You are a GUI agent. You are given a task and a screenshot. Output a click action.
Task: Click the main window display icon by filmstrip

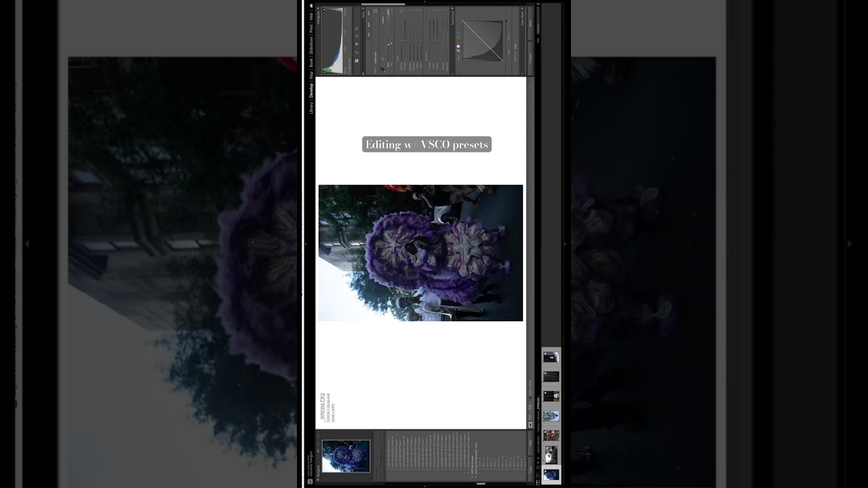click(x=538, y=483)
